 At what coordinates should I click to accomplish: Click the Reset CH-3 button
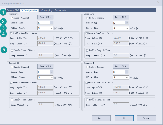coord(45,66)
